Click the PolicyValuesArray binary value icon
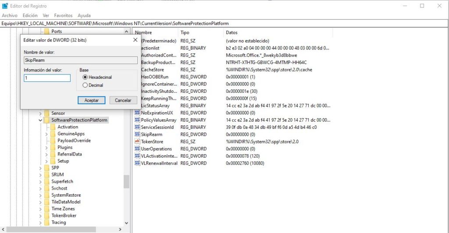449x233 pixels. (x=137, y=120)
